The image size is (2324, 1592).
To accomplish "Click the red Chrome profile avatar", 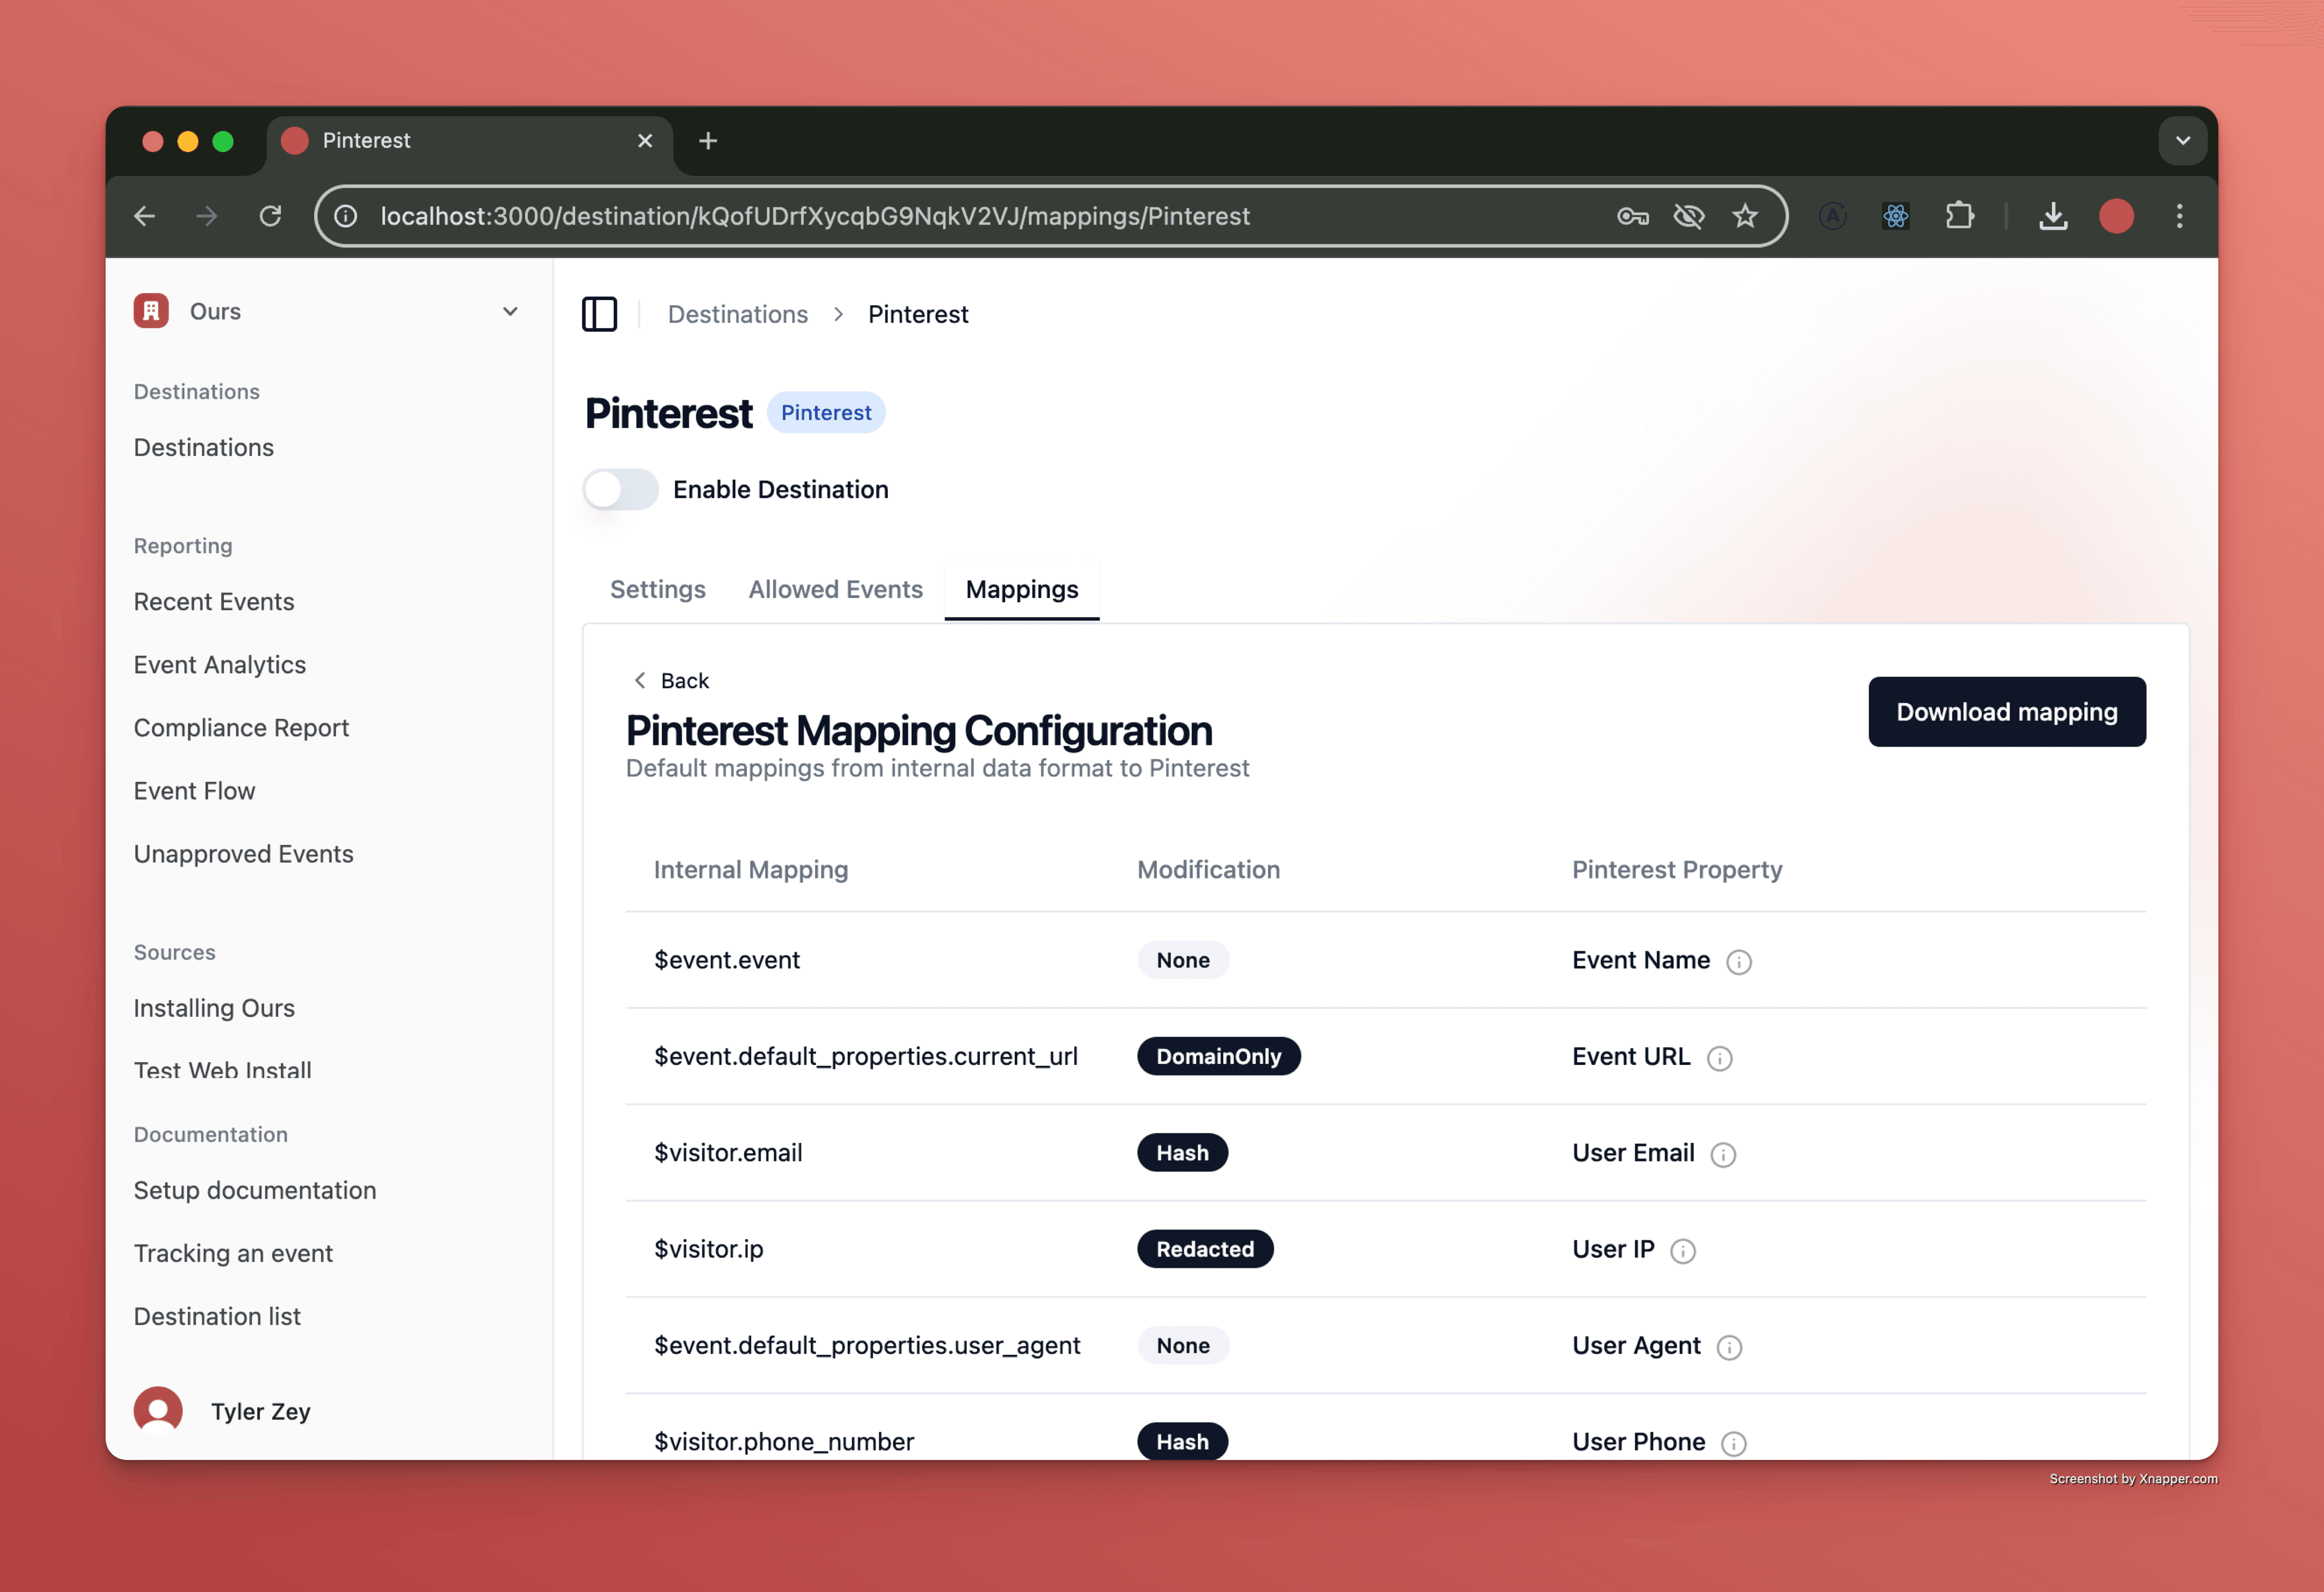I will tap(2116, 216).
